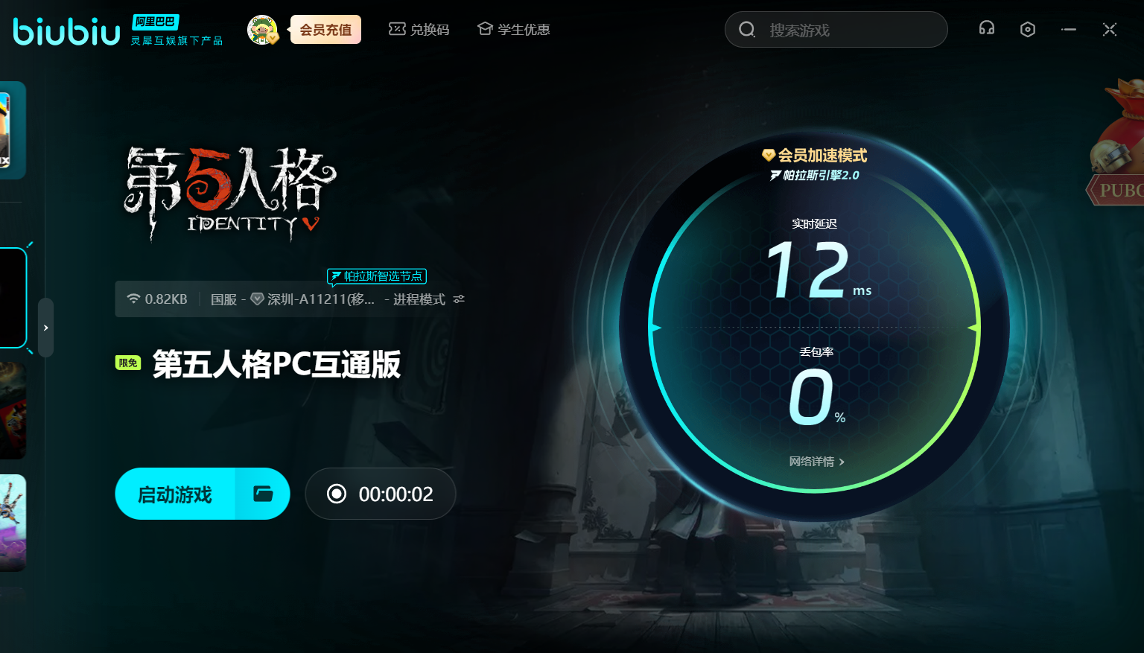Open the 兑换码 redeem code page
Screen dimensions: 1144x653
click(x=419, y=30)
